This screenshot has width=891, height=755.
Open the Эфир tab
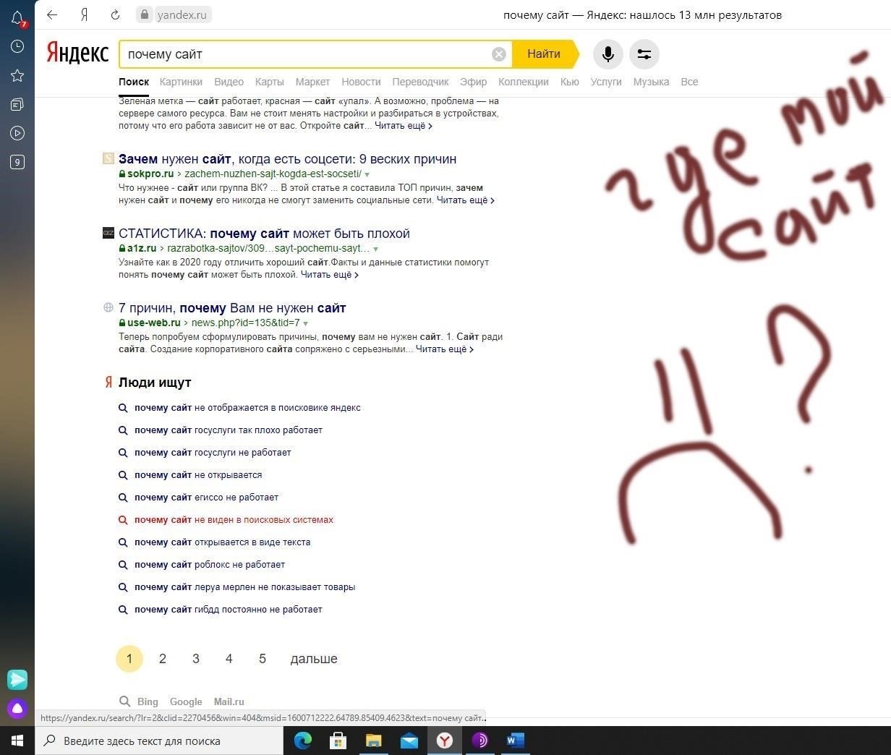(474, 82)
